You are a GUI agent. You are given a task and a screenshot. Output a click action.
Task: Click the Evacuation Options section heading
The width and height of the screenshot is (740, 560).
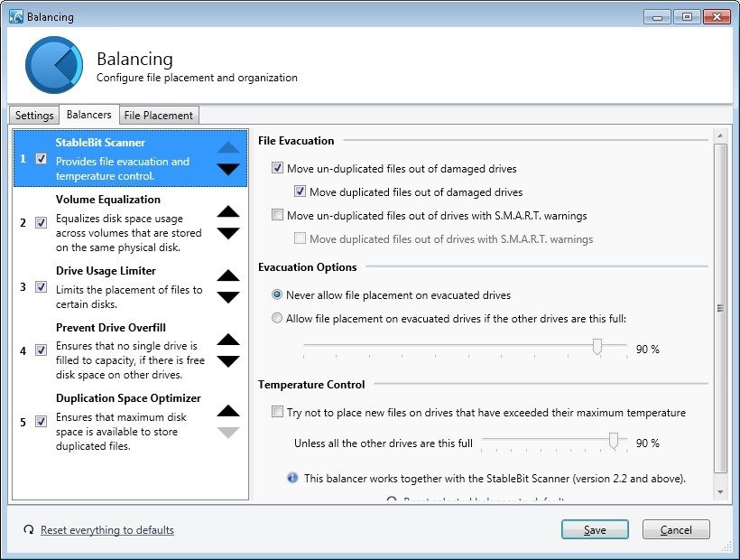(x=307, y=267)
